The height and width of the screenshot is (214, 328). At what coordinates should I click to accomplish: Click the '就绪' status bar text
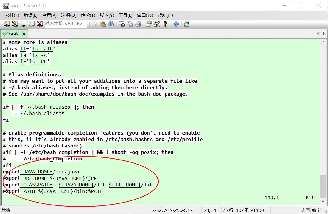6,210
